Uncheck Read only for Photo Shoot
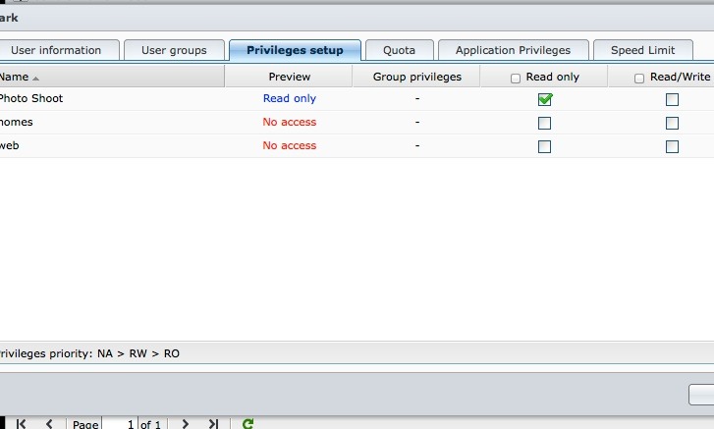Screen dimensions: 714x429 click(x=544, y=99)
